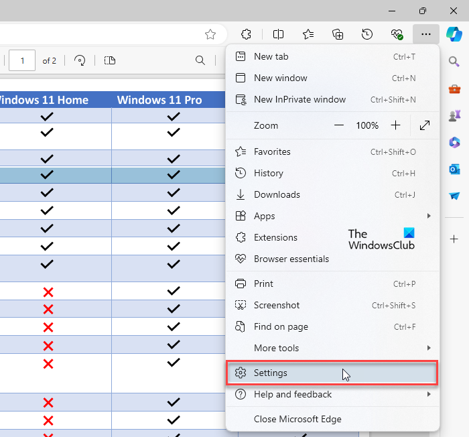Open the Copilot sidebar icon
469x437 pixels.
454,34
